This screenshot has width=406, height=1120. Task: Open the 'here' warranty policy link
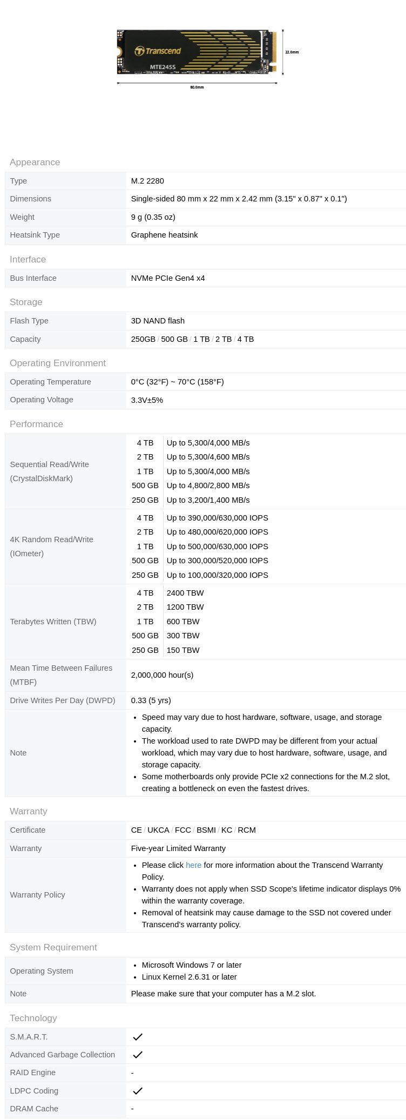tap(193, 865)
